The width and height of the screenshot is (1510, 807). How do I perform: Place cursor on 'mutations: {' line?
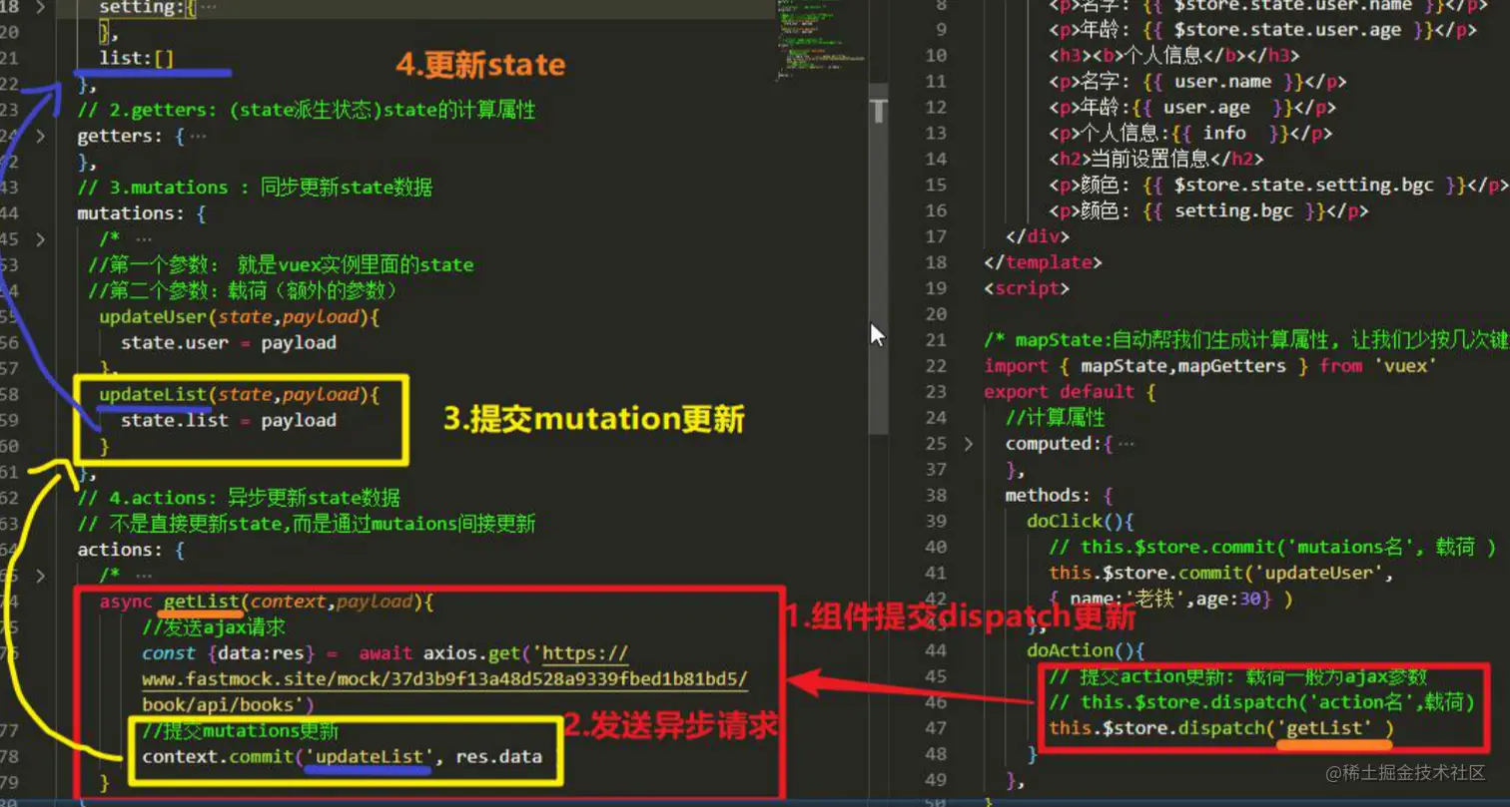[x=142, y=213]
